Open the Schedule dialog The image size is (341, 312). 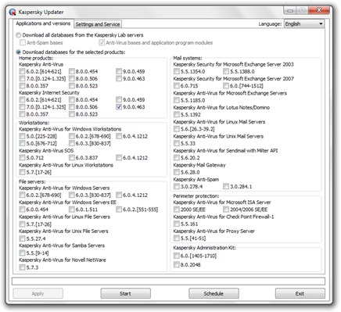[x=214, y=293]
